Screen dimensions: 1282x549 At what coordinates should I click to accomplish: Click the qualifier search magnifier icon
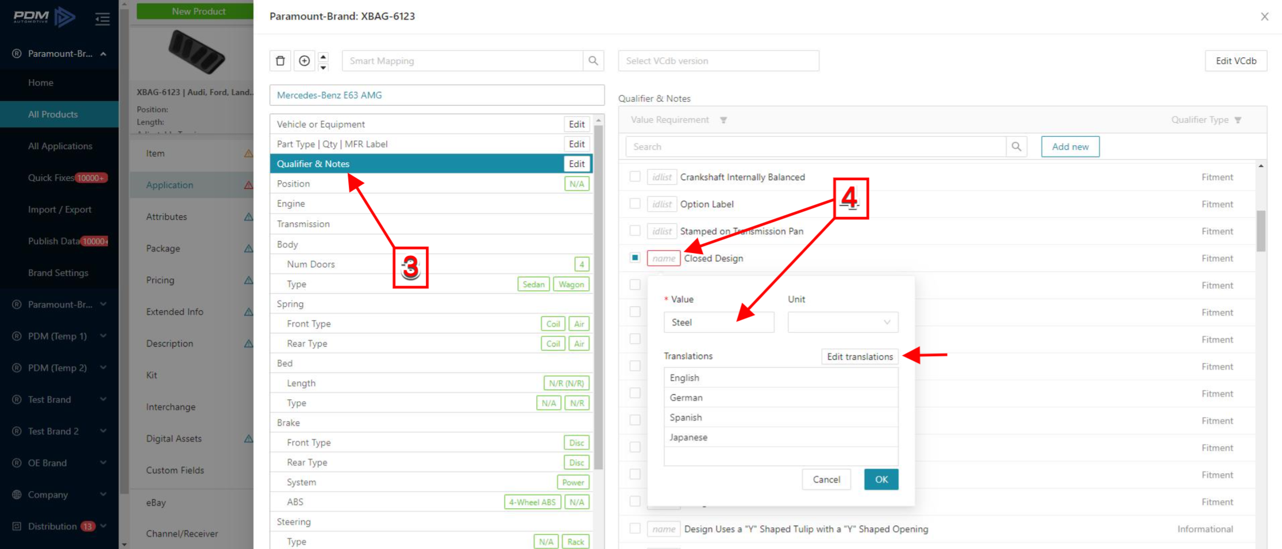[x=1017, y=147]
